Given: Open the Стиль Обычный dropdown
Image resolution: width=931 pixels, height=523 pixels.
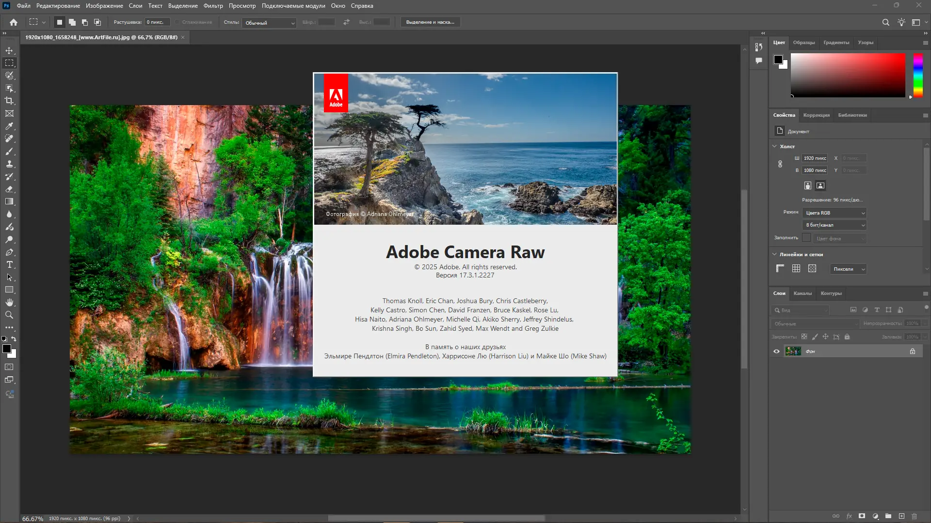Looking at the screenshot, I should (x=269, y=23).
